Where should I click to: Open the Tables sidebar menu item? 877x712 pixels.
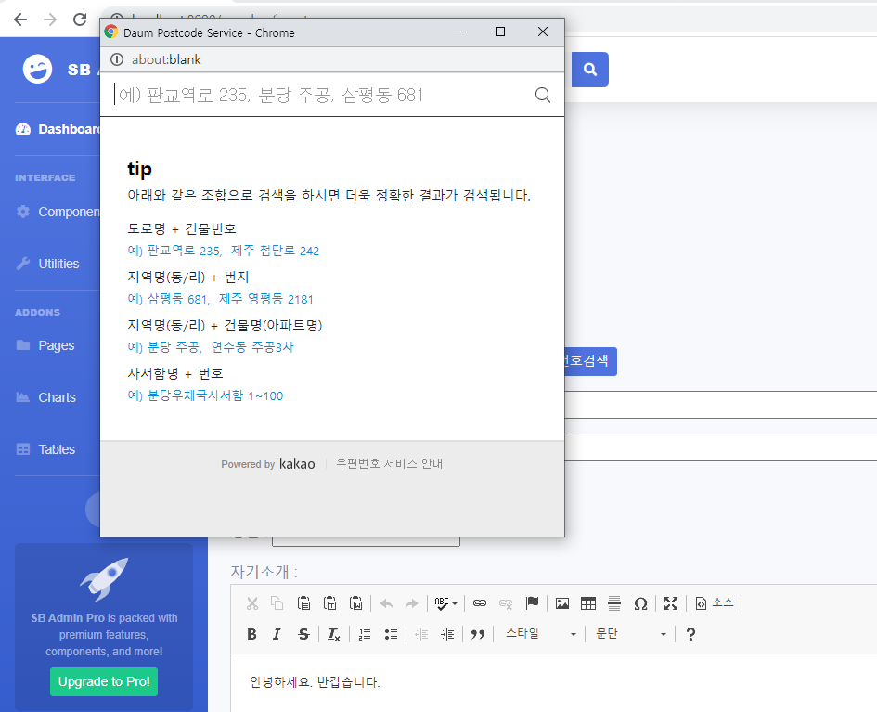coord(56,449)
